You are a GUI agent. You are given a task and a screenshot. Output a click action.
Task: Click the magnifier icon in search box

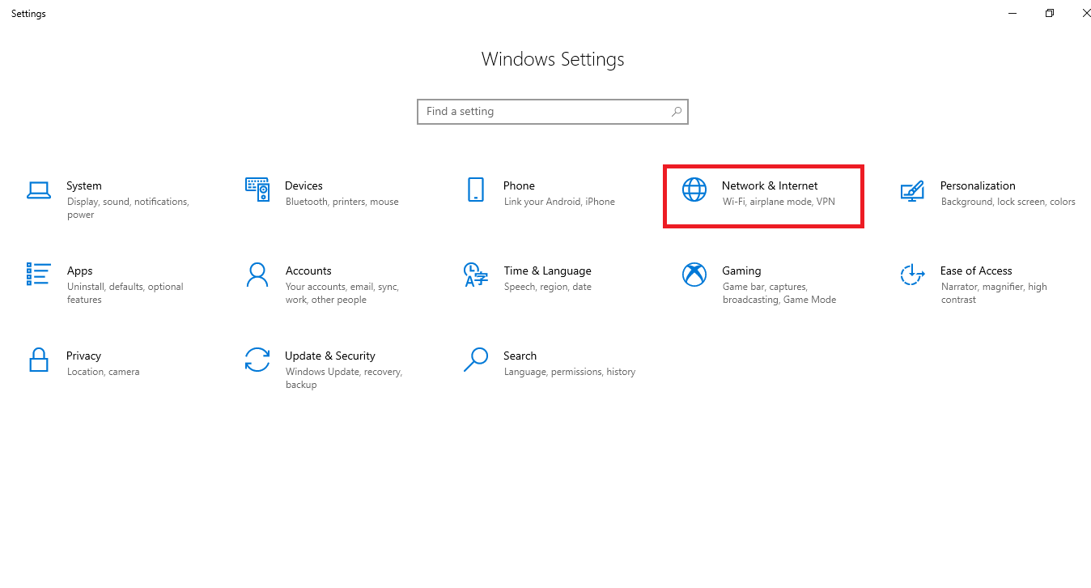pos(677,112)
